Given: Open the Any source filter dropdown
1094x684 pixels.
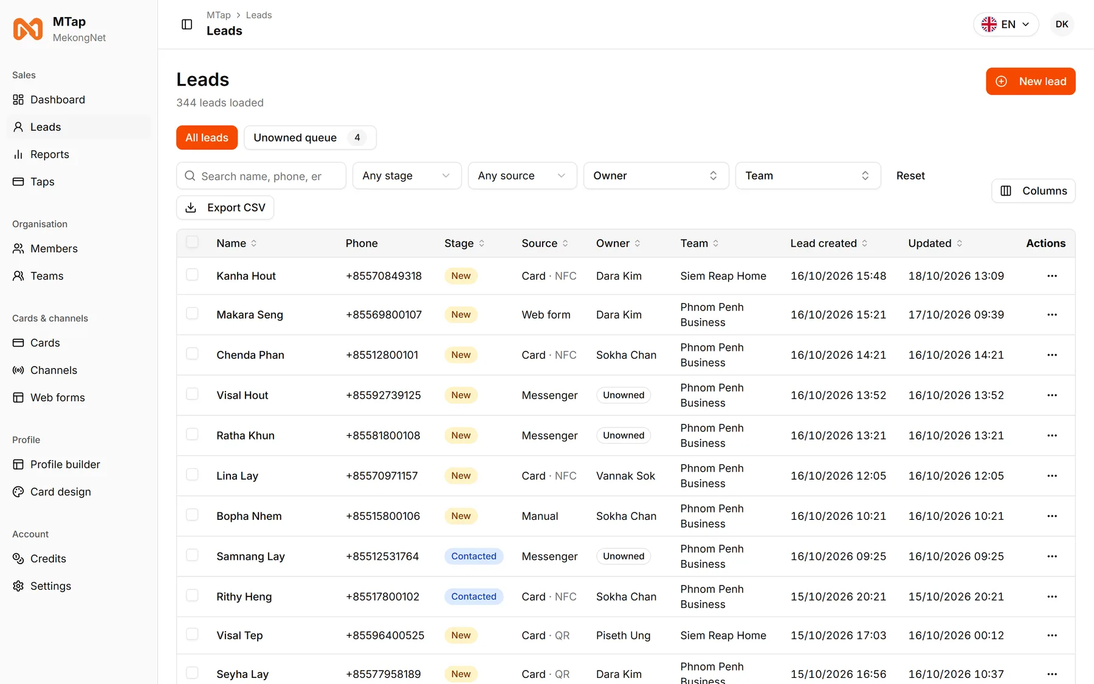Looking at the screenshot, I should click(522, 176).
